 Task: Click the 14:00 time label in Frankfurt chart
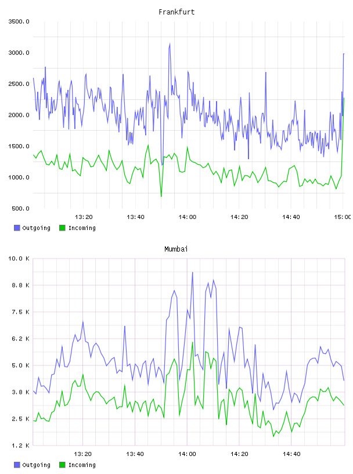pyautogui.click(x=188, y=217)
